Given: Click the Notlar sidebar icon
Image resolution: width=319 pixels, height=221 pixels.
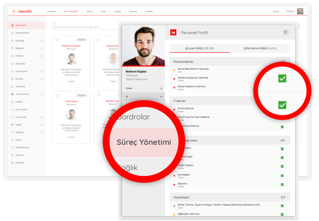Looking at the screenshot, I should tap(12, 140).
